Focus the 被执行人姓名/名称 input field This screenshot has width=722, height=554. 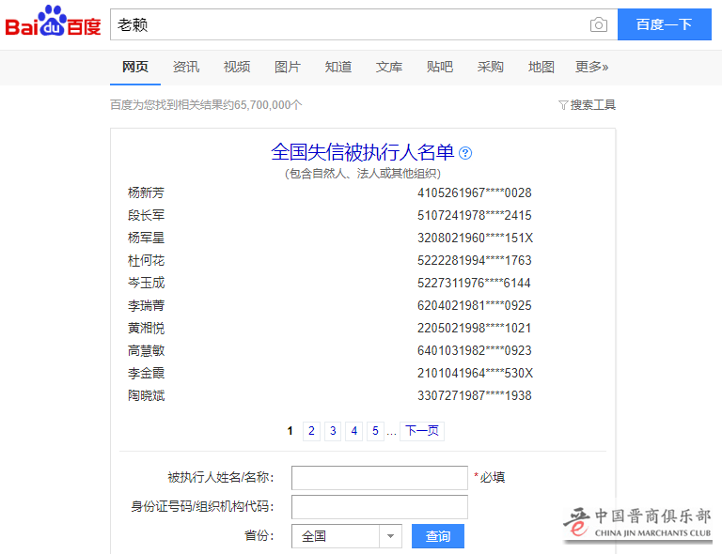pyautogui.click(x=379, y=477)
